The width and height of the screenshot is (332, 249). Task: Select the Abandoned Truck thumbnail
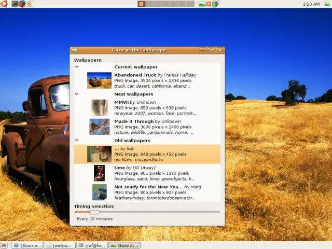click(x=99, y=80)
